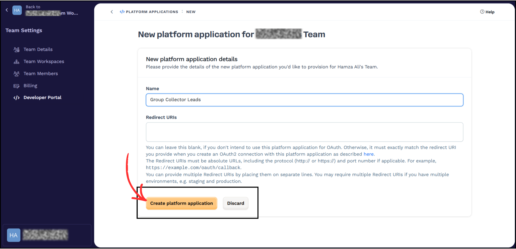This screenshot has width=516, height=249.
Task: Select the NEW breadcrumb item
Action: 191,12
